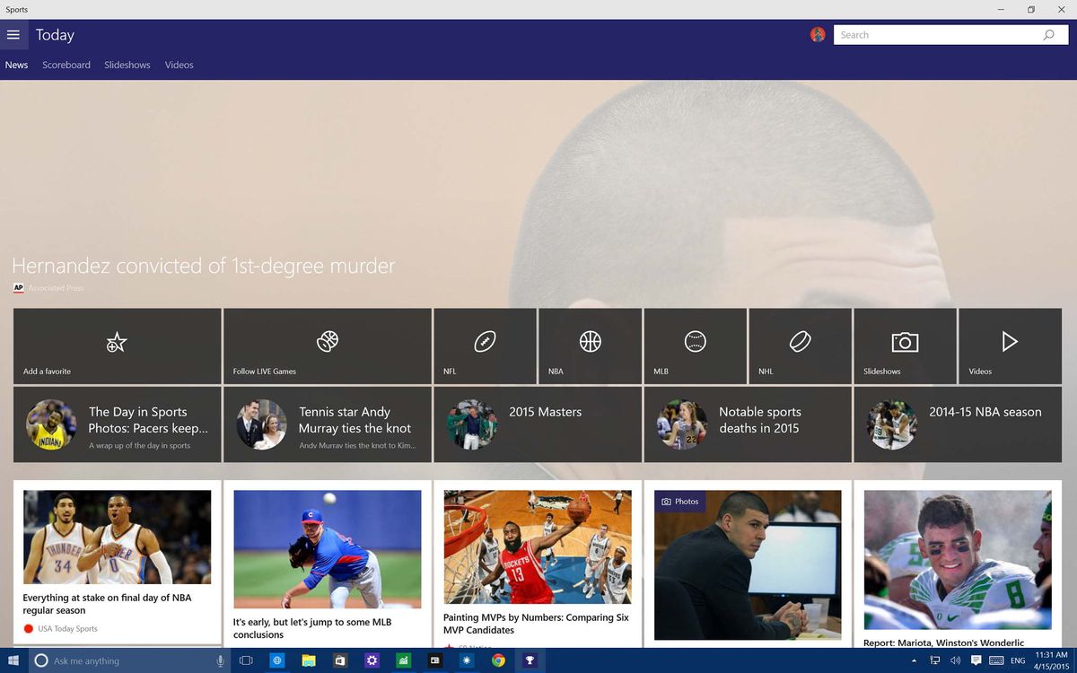Viewport: 1077px width, 673px height.
Task: Open your profile avatar in the top bar
Action: pos(818,34)
